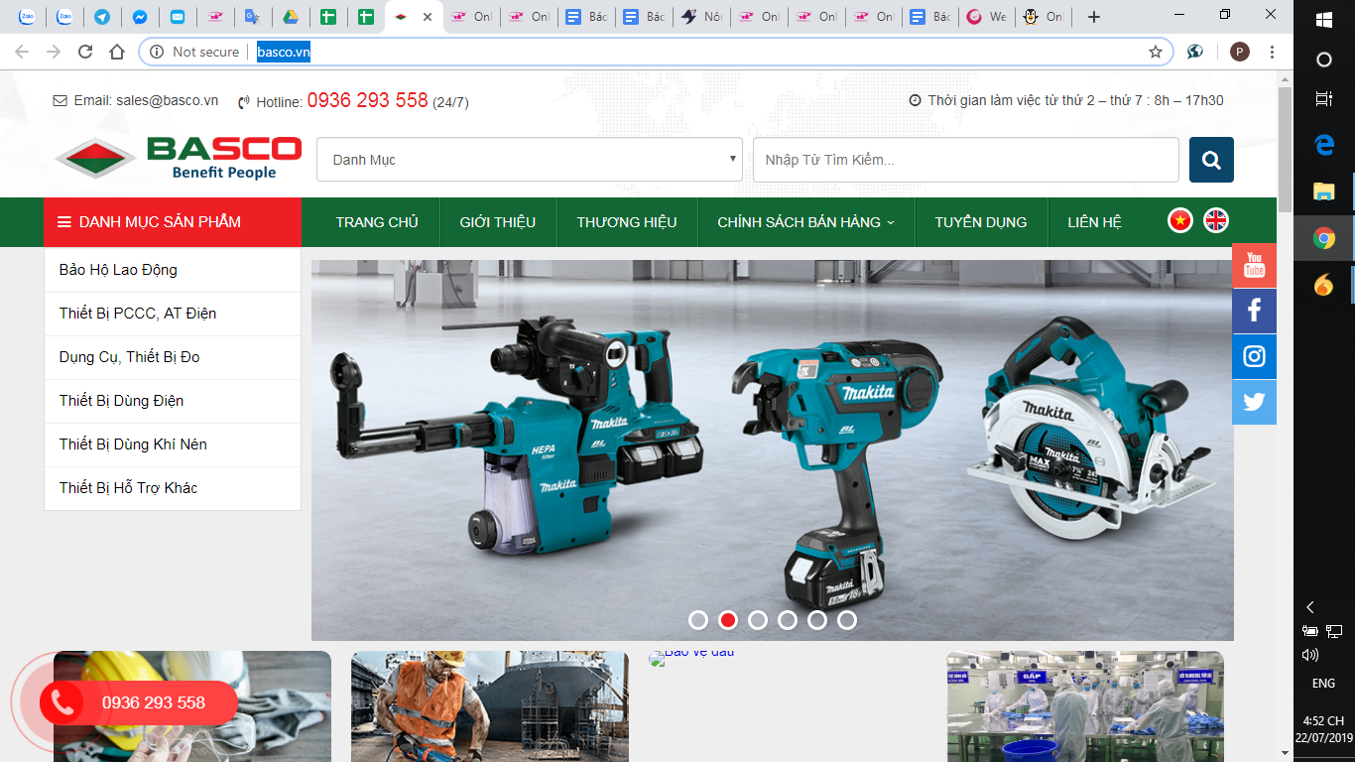Switch site language to English flag
The width and height of the screenshot is (1355, 762).
tap(1216, 220)
